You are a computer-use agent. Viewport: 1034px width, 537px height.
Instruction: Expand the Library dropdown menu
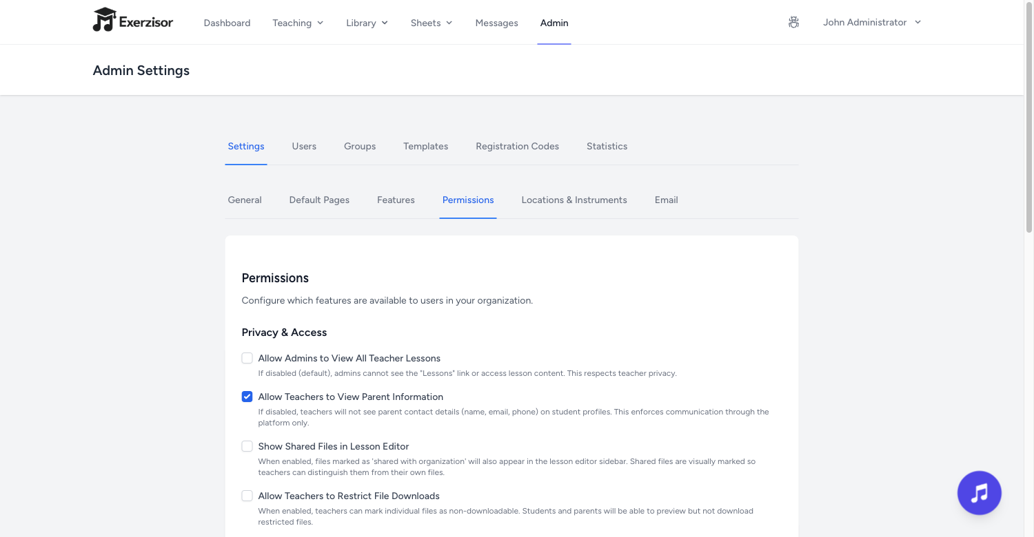367,23
